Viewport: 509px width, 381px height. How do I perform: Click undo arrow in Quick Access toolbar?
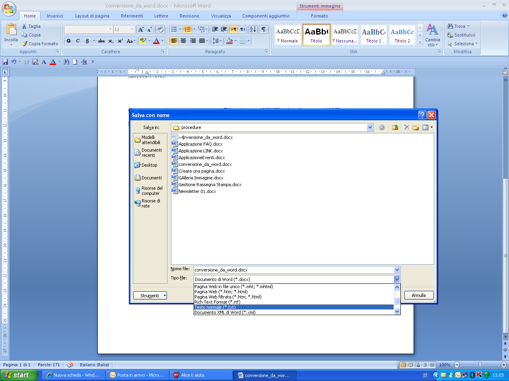coord(14,62)
